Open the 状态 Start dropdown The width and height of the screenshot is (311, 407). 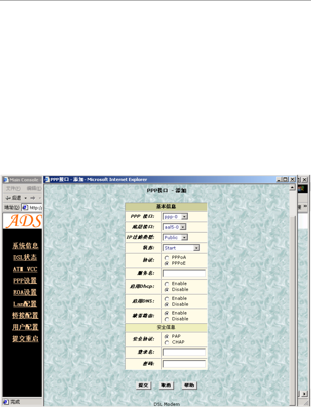181,248
